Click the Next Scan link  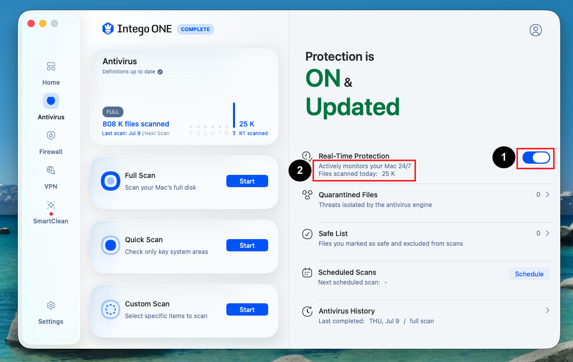tap(157, 134)
